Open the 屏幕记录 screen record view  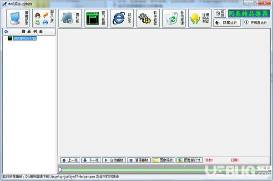pos(18,18)
